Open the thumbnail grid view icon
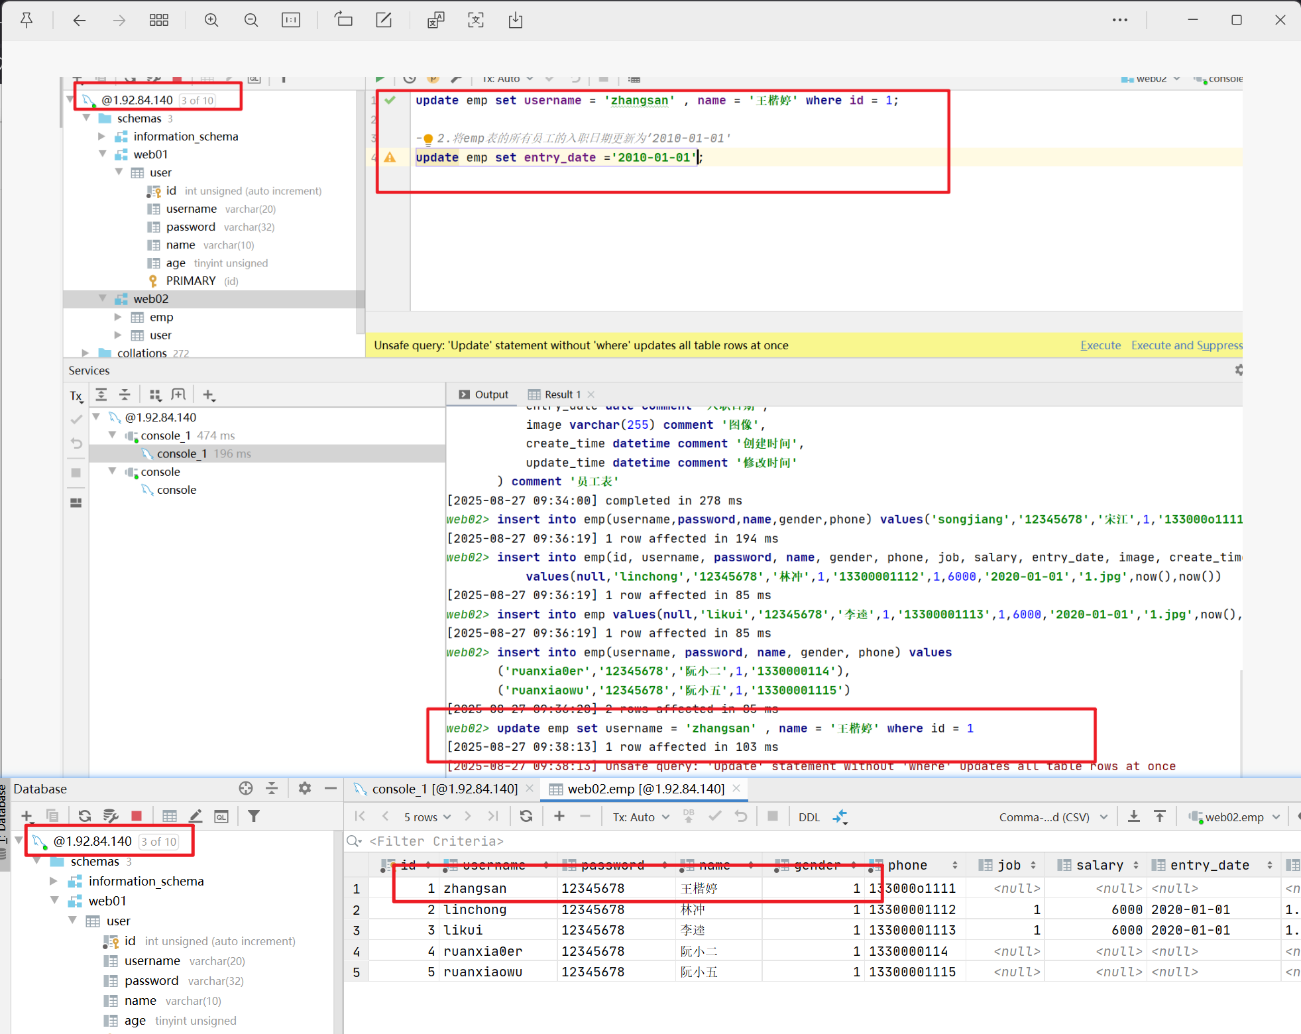Viewport: 1301px width, 1034px height. pyautogui.click(x=159, y=20)
